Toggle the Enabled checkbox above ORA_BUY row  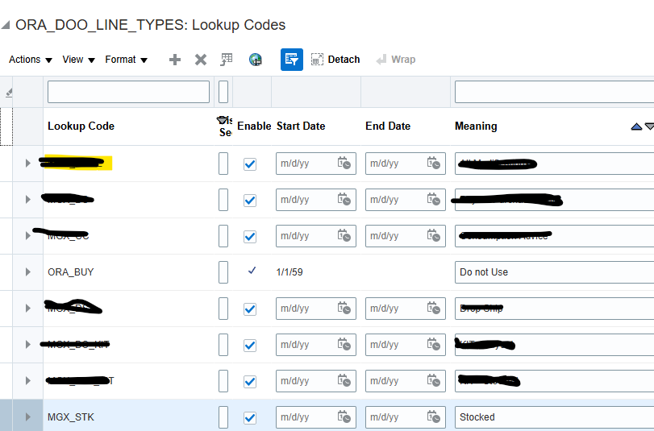point(250,236)
